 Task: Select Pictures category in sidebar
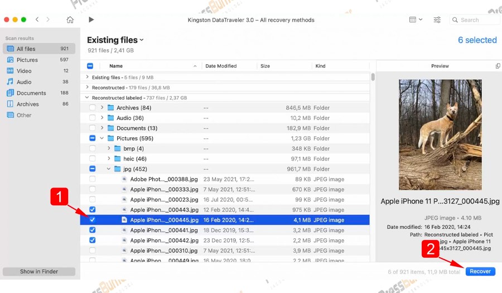[27, 60]
